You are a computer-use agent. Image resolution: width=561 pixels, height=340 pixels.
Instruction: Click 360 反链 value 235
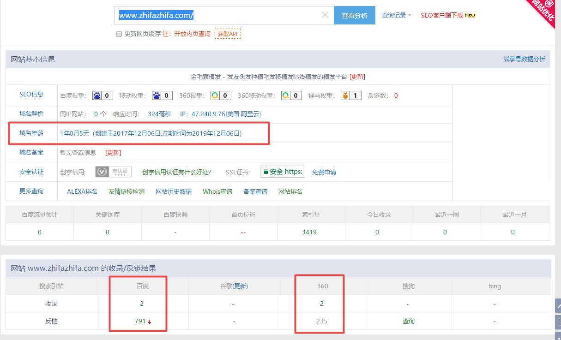click(322, 321)
